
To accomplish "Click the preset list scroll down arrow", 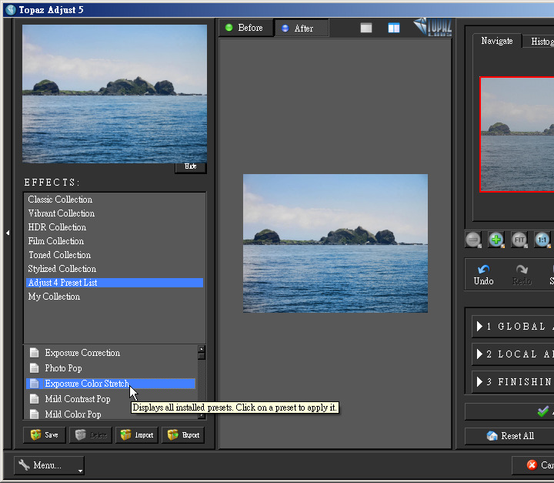I will (x=202, y=417).
